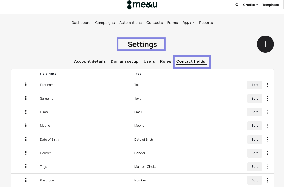Open Templates link in header
Image resolution: width=284 pixels, height=187 pixels.
[270, 5]
